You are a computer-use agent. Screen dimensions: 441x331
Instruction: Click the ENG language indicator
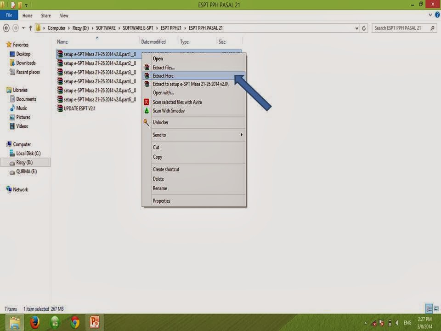[x=407, y=323]
